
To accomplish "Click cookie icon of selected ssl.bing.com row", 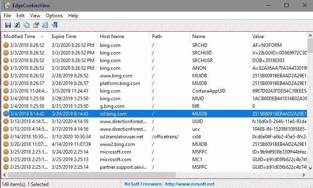I will point(6,113).
